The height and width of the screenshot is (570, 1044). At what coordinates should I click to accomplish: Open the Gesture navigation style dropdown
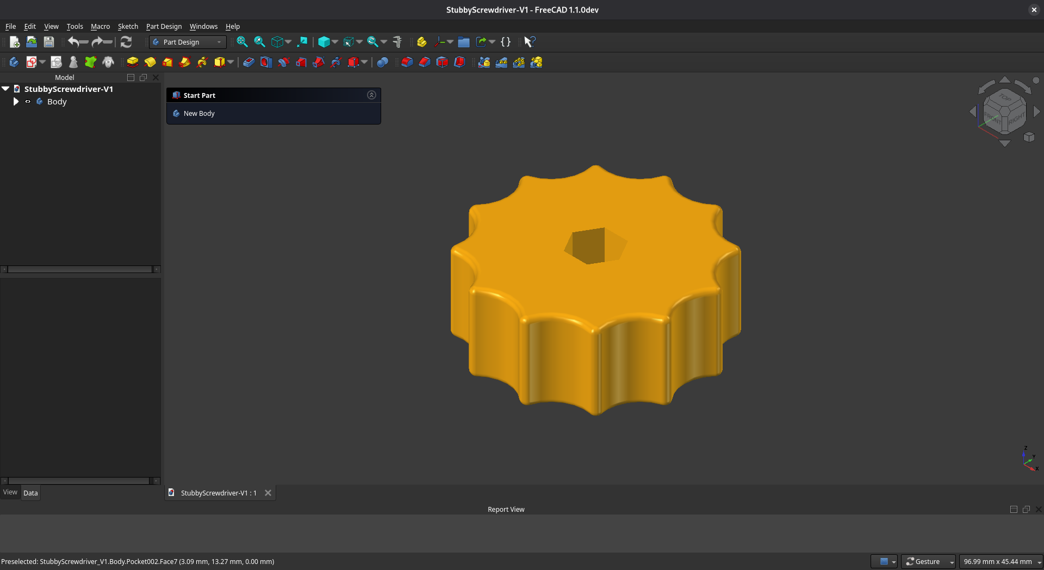(928, 561)
